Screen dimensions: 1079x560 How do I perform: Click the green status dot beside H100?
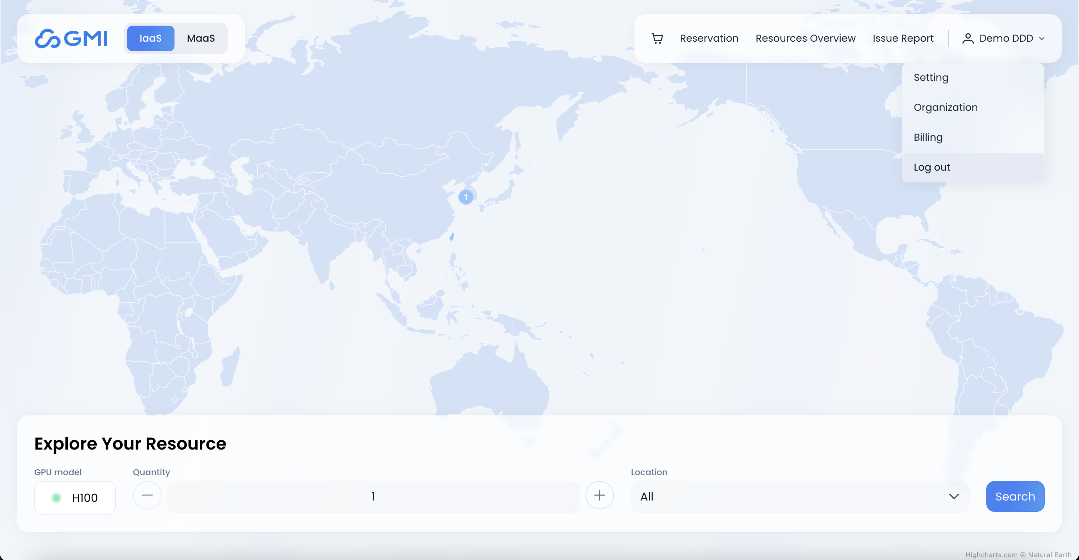pyautogui.click(x=56, y=498)
